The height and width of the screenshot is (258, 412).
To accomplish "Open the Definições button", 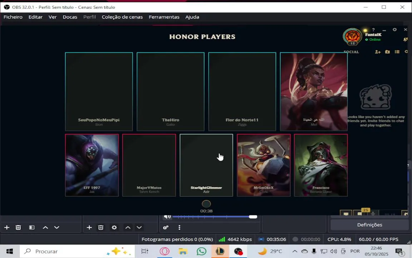I will pos(369,225).
